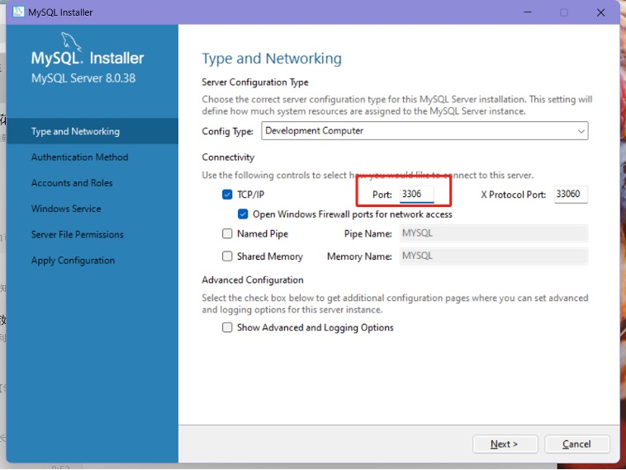This screenshot has width=626, height=470.
Task: Click the MySQL dolphin logo
Action: [x=72, y=42]
